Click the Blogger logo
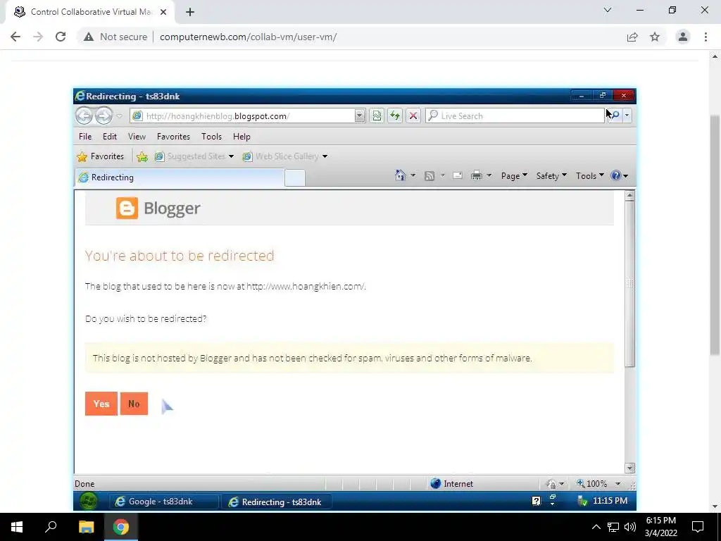This screenshot has height=541, width=721. 158,209
